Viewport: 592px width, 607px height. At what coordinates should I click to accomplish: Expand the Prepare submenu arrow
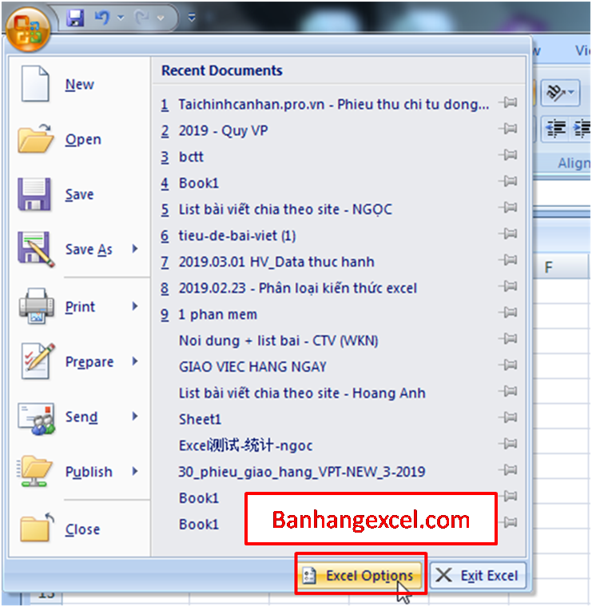tap(135, 361)
